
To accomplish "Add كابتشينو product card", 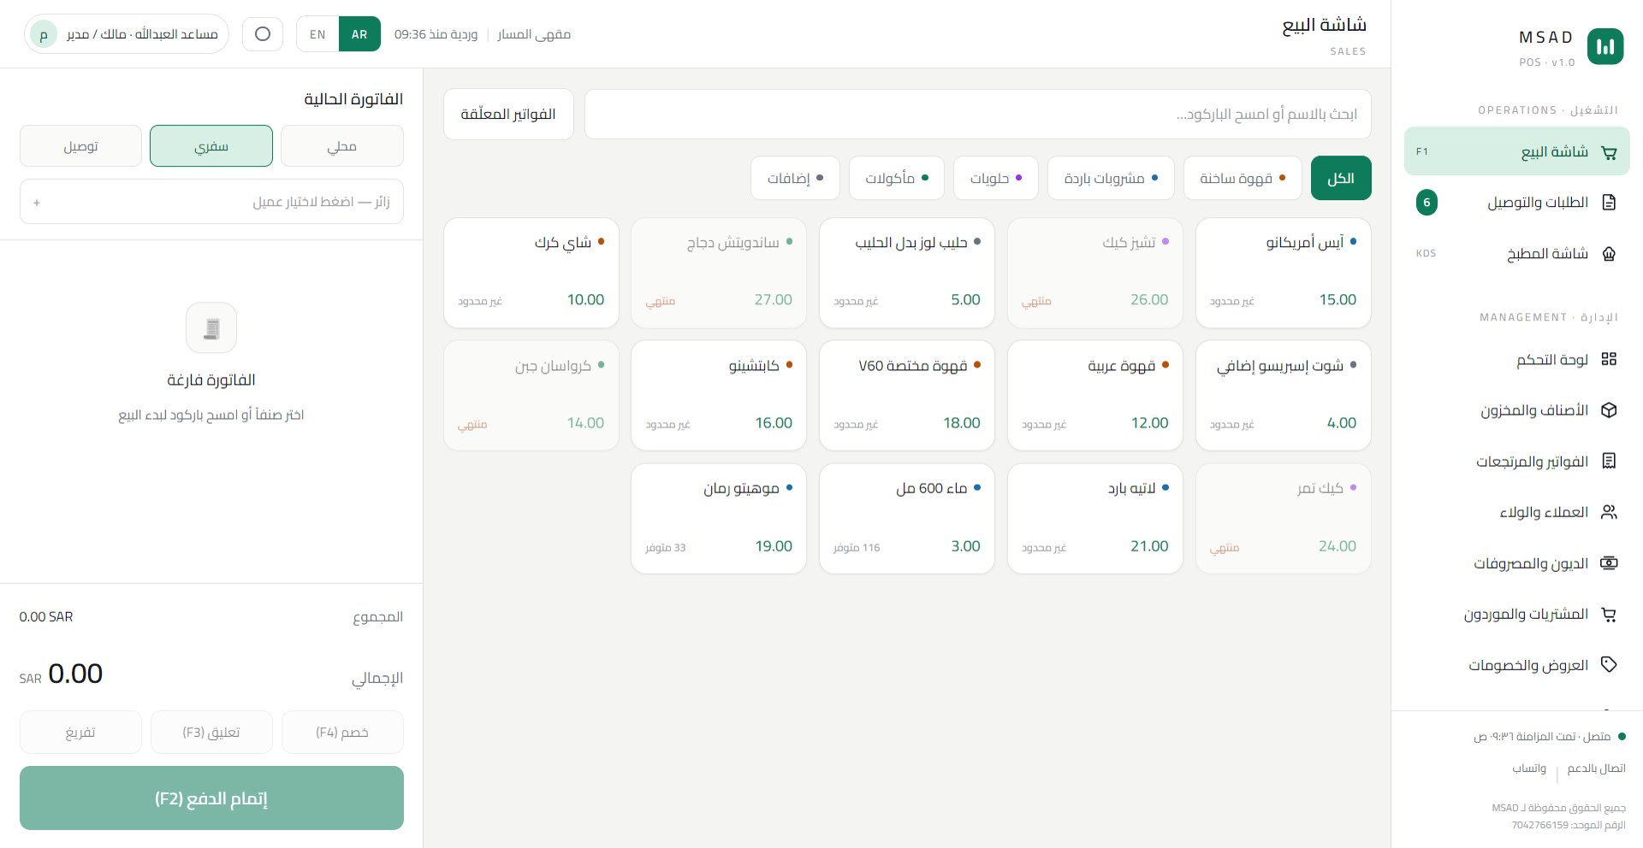I will click(x=719, y=396).
